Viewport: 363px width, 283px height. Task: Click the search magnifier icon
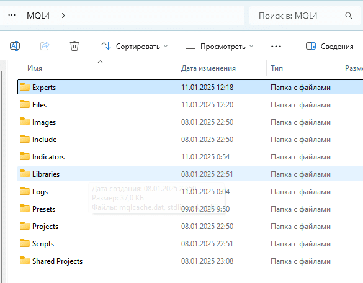click(348, 16)
